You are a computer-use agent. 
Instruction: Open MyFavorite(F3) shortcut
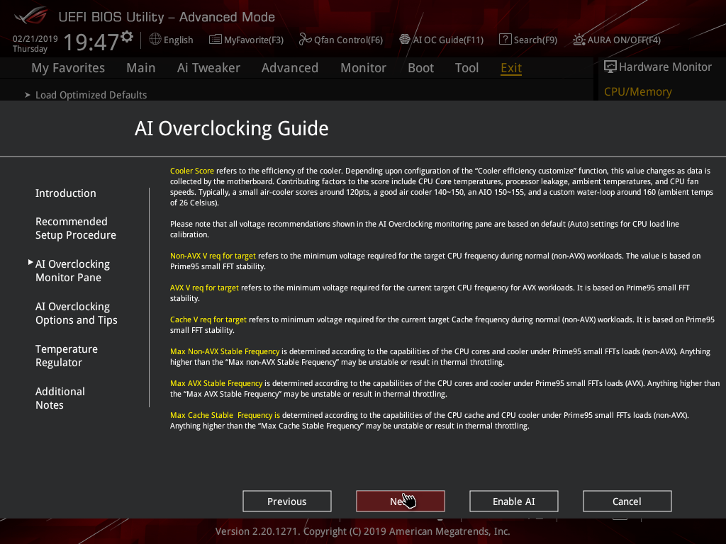coord(254,40)
